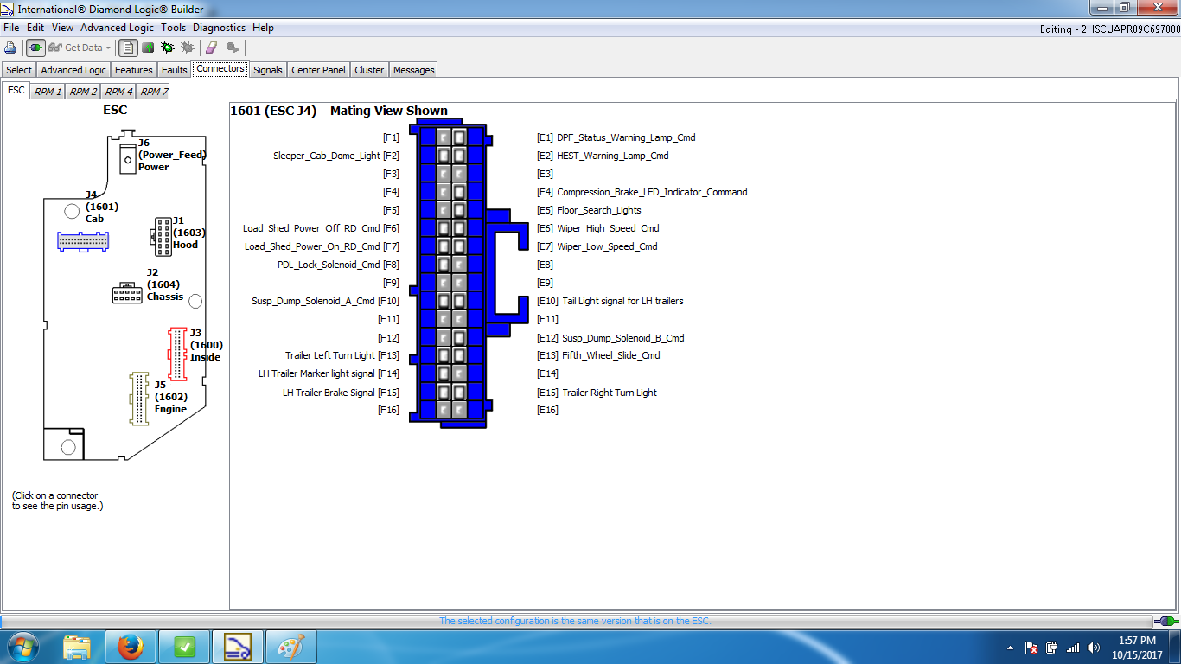This screenshot has height=664, width=1181.
Task: Click the Load_Shed_Power_On_RD_Cmd label
Action: click(x=312, y=246)
